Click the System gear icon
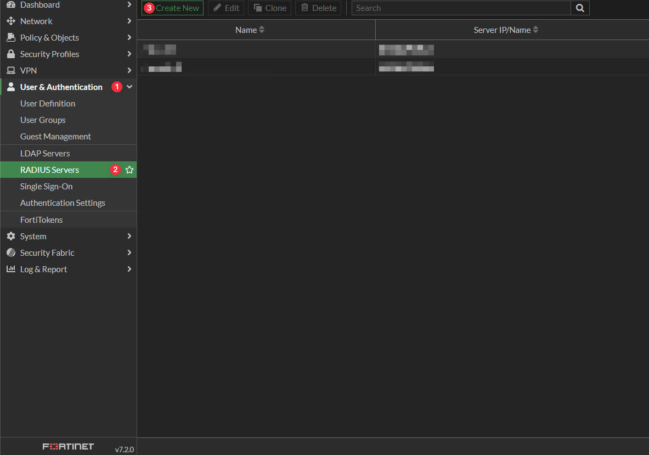 10,237
